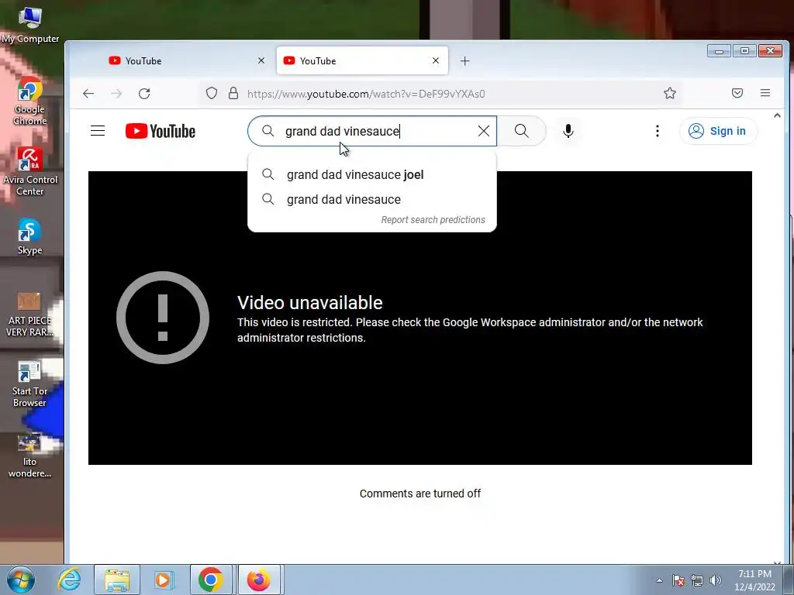The height and width of the screenshot is (595, 794).
Task: Save page to Pocket
Action: [737, 93]
